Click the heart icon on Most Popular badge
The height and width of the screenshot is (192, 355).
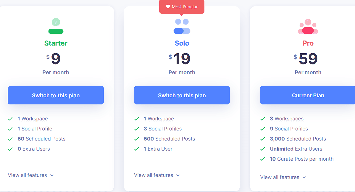(168, 7)
